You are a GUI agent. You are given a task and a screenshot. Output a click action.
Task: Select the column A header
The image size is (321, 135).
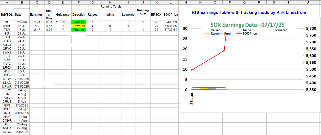(7, 2)
